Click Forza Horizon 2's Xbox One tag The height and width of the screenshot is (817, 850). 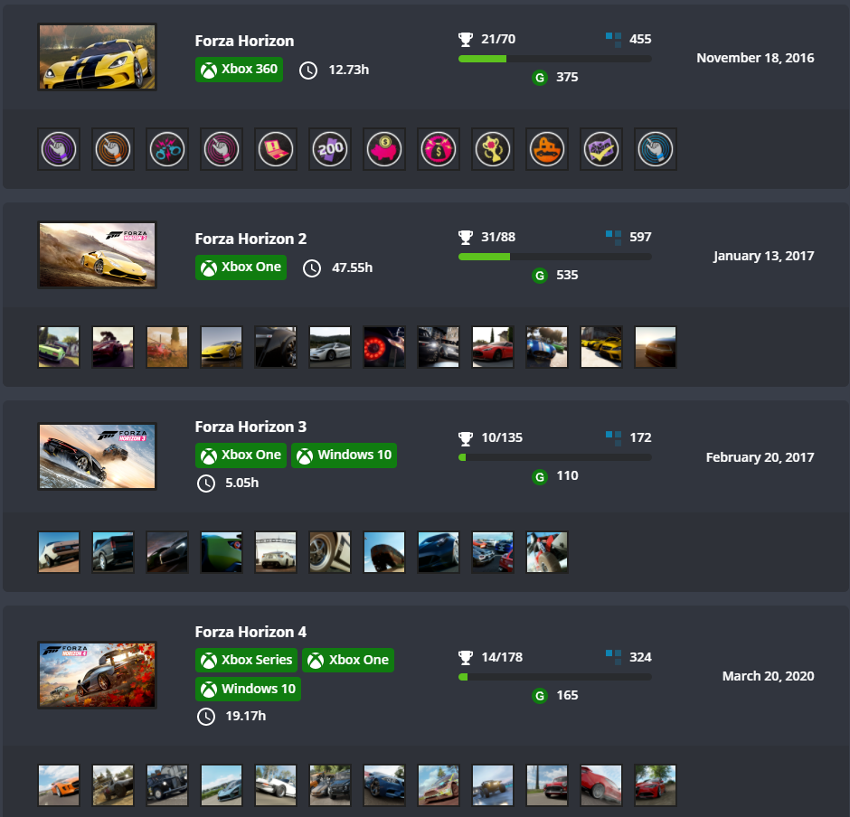(241, 268)
